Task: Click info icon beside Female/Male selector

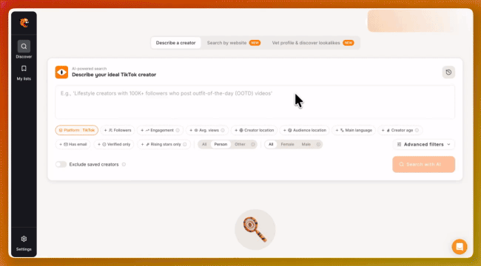Action: click(x=318, y=144)
